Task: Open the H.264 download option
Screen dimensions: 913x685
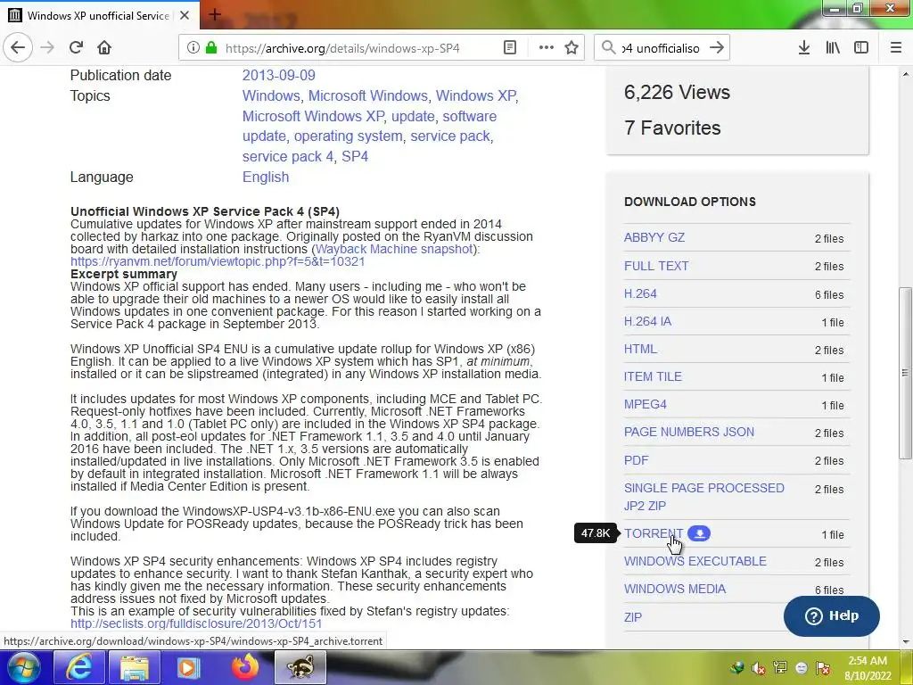Action: tap(640, 293)
